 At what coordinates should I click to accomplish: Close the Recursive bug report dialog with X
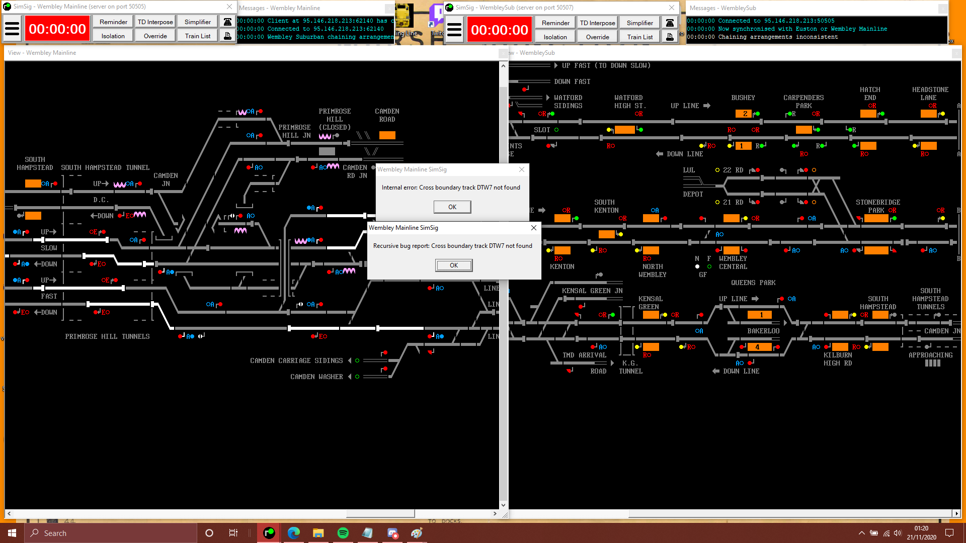click(534, 228)
